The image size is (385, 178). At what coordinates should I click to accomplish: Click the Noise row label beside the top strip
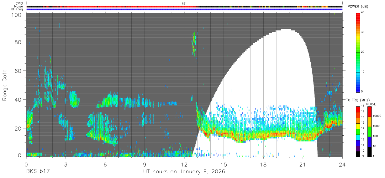click(x=19, y=6)
